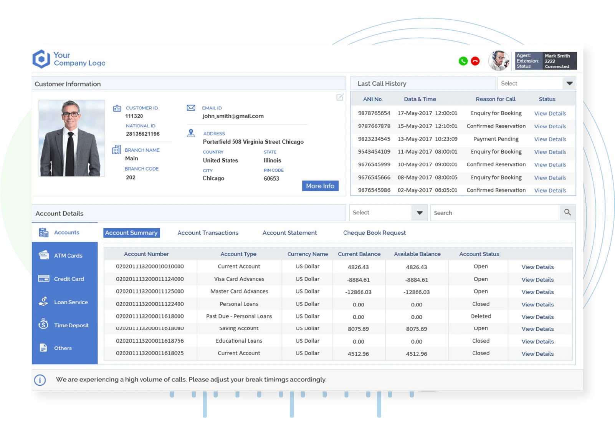The width and height of the screenshot is (615, 436).
Task: Click the red end call icon
Action: click(475, 61)
